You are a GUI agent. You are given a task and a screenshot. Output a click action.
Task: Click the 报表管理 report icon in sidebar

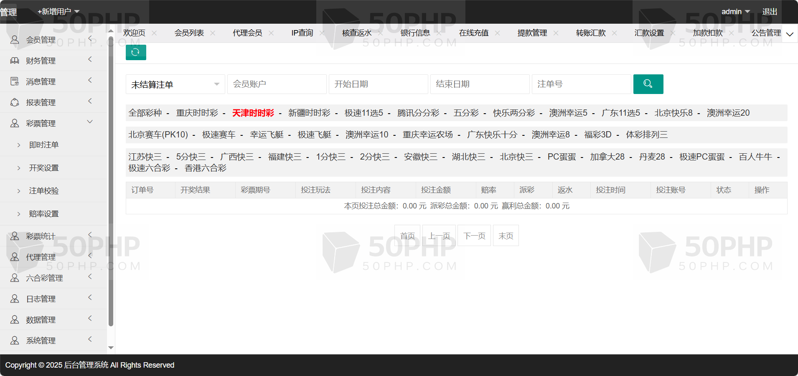tap(15, 102)
